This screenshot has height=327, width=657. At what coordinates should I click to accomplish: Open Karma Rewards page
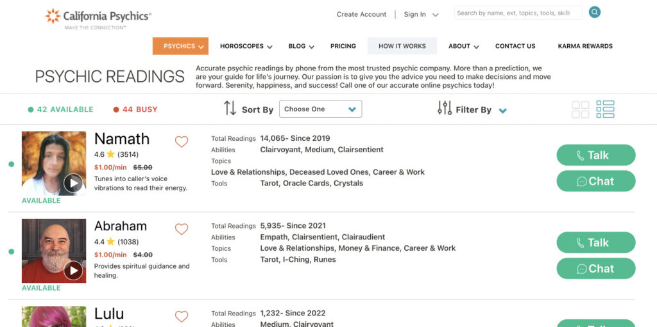click(x=585, y=46)
